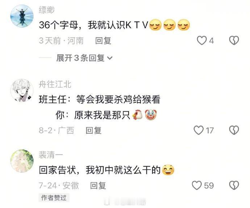Like the comment by 缥缈

202,41
